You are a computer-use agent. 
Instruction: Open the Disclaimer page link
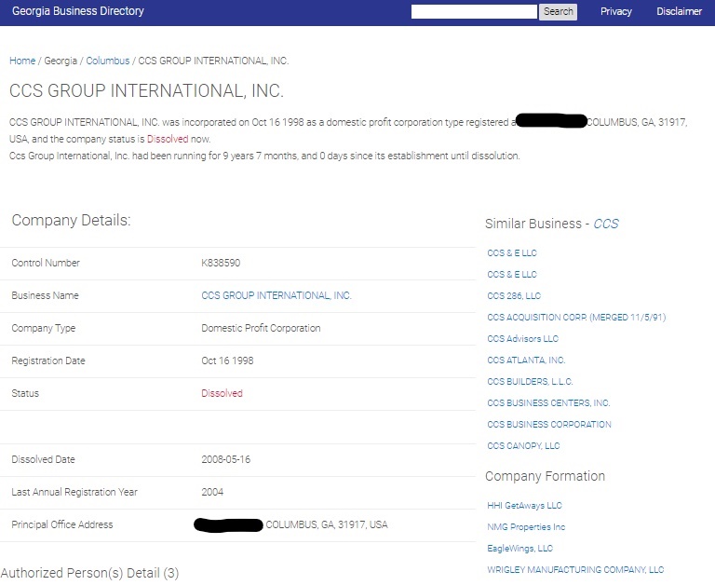point(679,11)
